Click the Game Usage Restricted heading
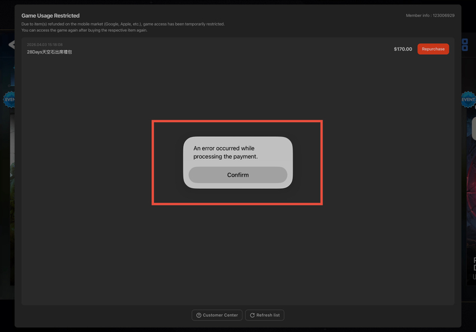The width and height of the screenshot is (476, 332). pos(50,16)
